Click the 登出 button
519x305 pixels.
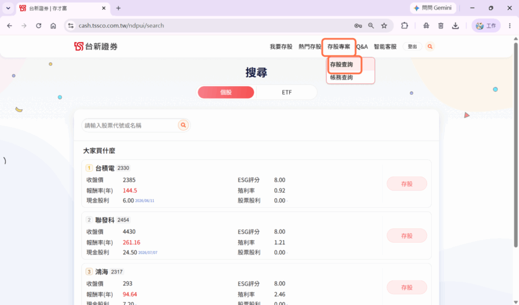tap(412, 47)
